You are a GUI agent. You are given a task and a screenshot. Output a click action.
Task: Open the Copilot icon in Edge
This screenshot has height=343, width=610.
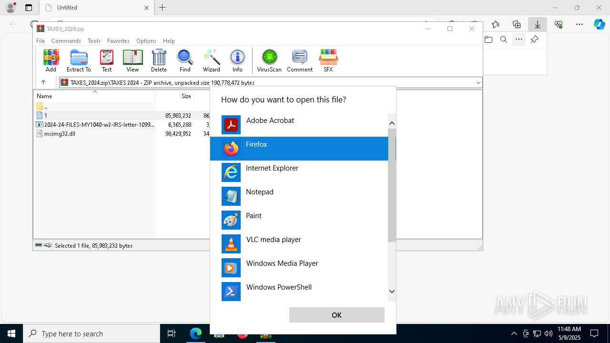click(x=599, y=24)
